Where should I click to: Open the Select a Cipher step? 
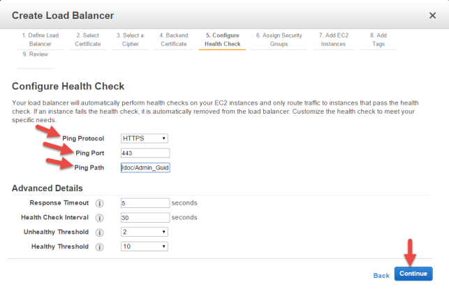point(130,40)
